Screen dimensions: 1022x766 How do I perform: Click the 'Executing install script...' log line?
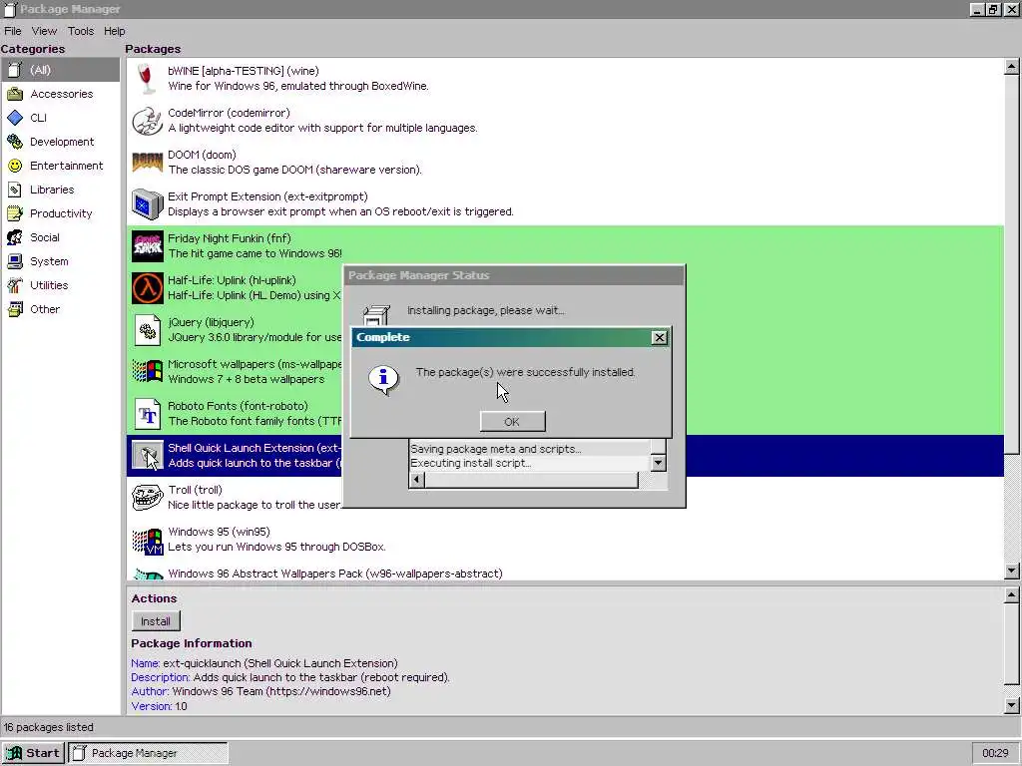tap(471, 463)
